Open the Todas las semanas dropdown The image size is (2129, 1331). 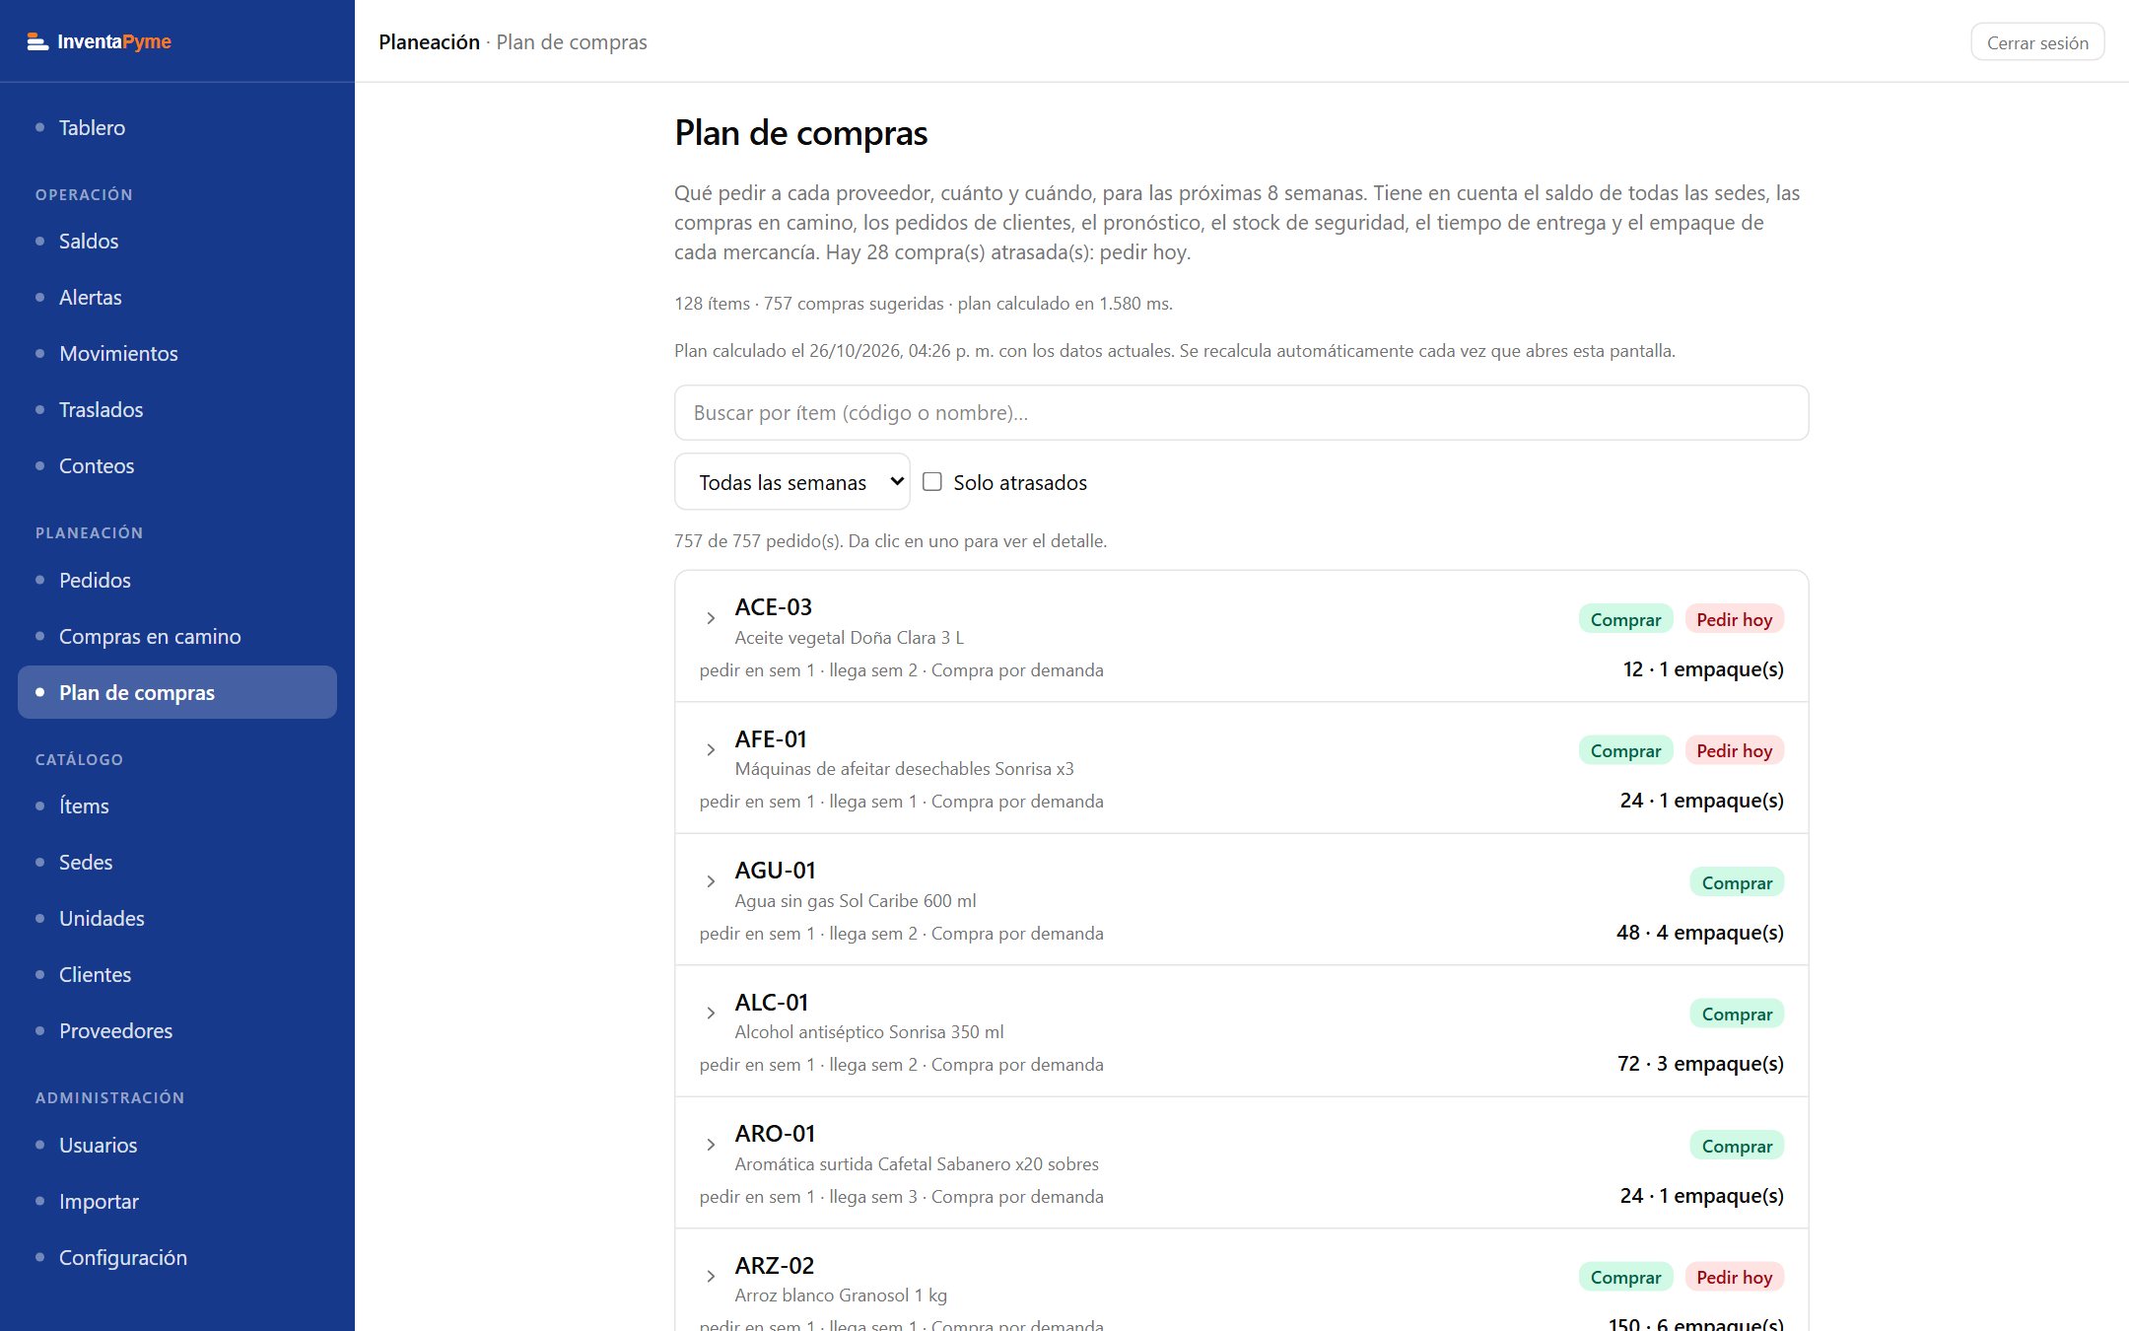[791, 482]
